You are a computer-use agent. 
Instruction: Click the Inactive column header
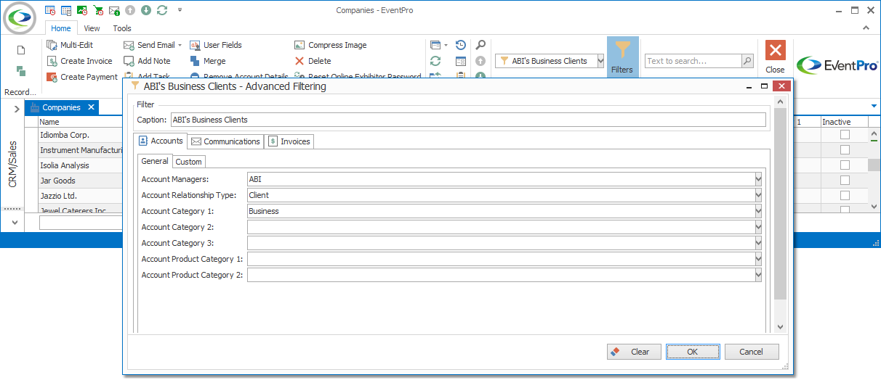click(843, 122)
